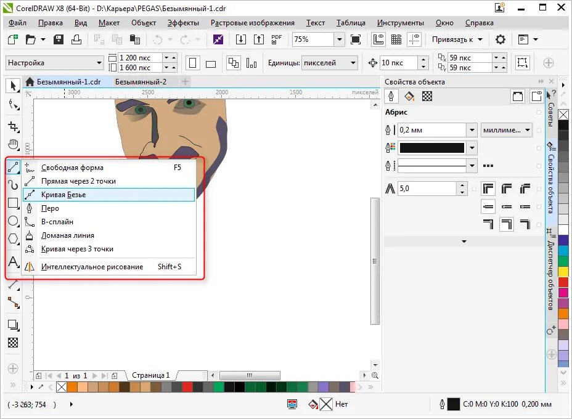Screen dimensions: 572x419
Task: Pick the yellow swatch in right palette
Action: pos(563,271)
